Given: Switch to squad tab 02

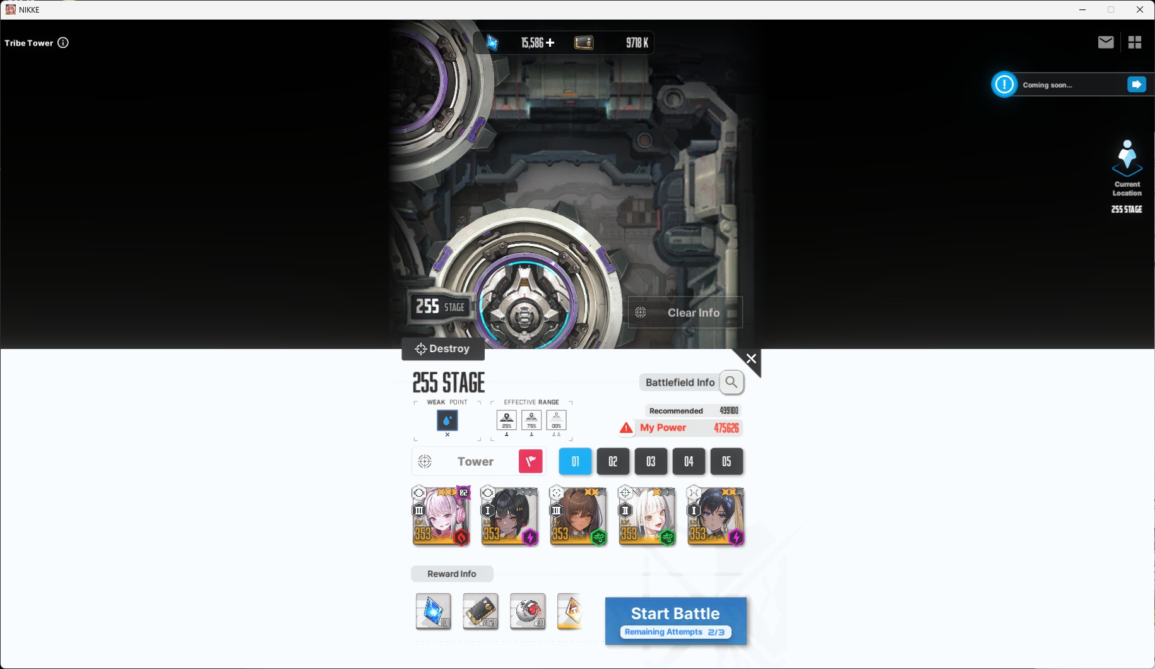Looking at the screenshot, I should click(x=613, y=461).
